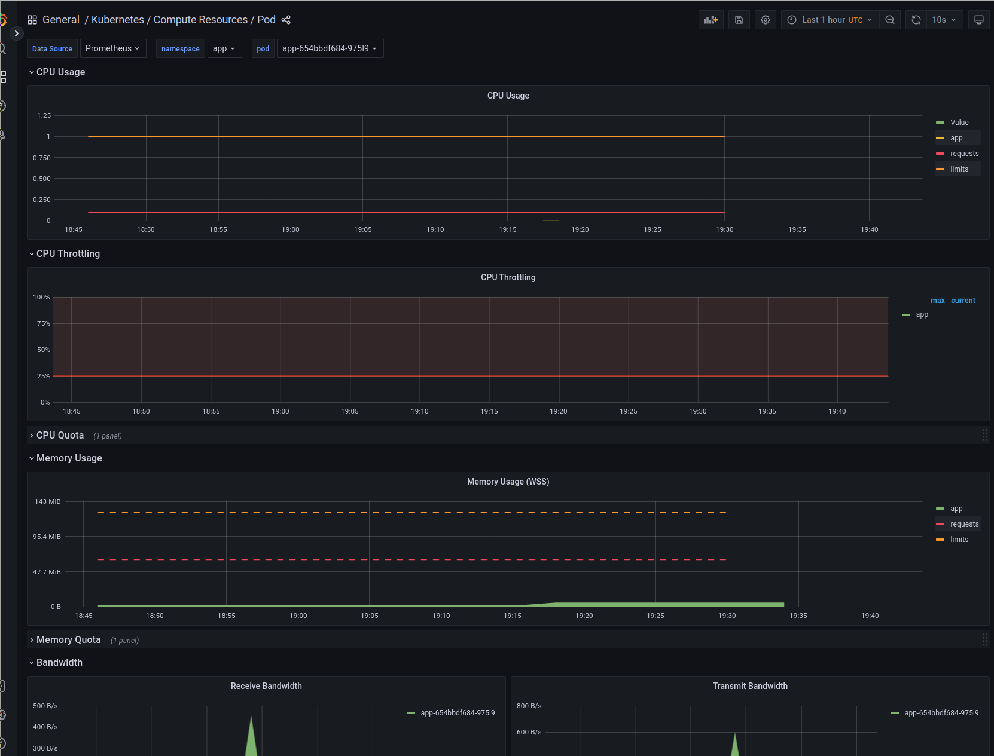The image size is (994, 756).
Task: Change color of app swatch in CPU Throttling legend
Action: click(x=906, y=314)
